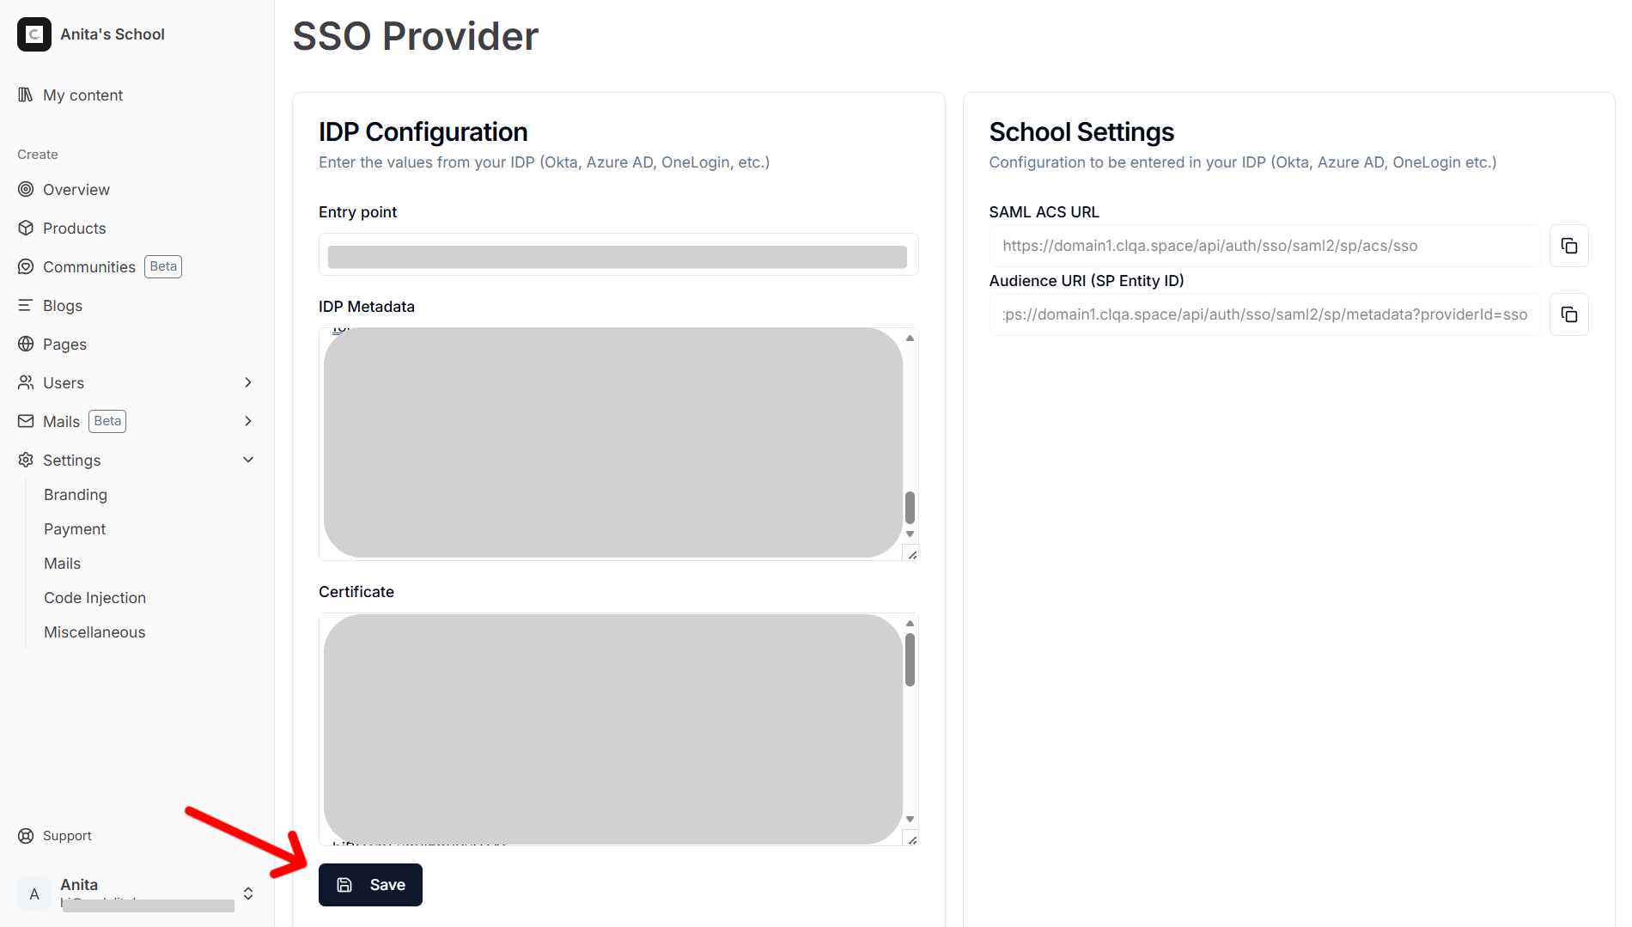This screenshot has height=927, width=1632.
Task: Open the Payment settings link
Action: click(75, 528)
